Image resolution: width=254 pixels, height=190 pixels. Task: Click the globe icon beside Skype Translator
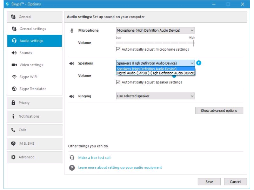[x=14, y=89]
